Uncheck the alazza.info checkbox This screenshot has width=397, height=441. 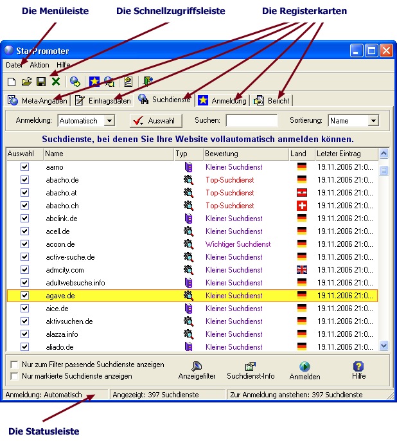click(24, 334)
